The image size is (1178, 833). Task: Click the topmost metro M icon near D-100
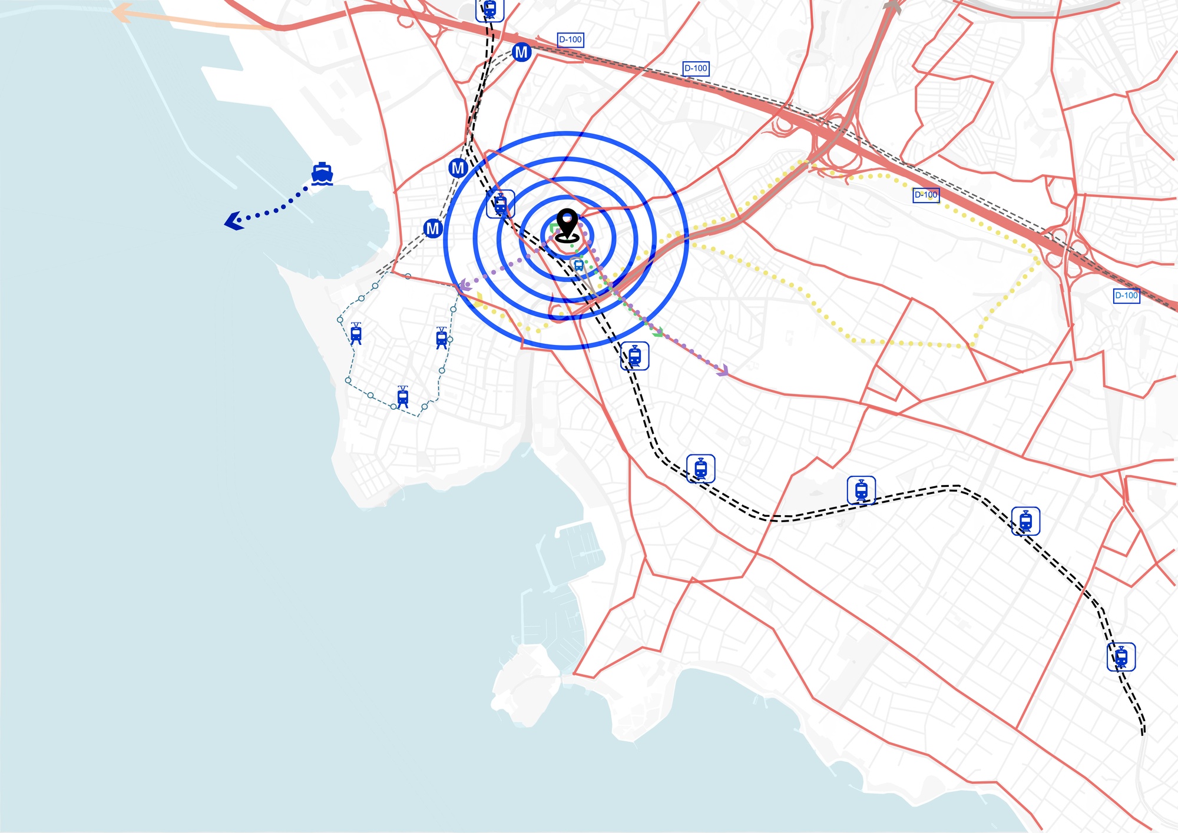click(x=521, y=52)
